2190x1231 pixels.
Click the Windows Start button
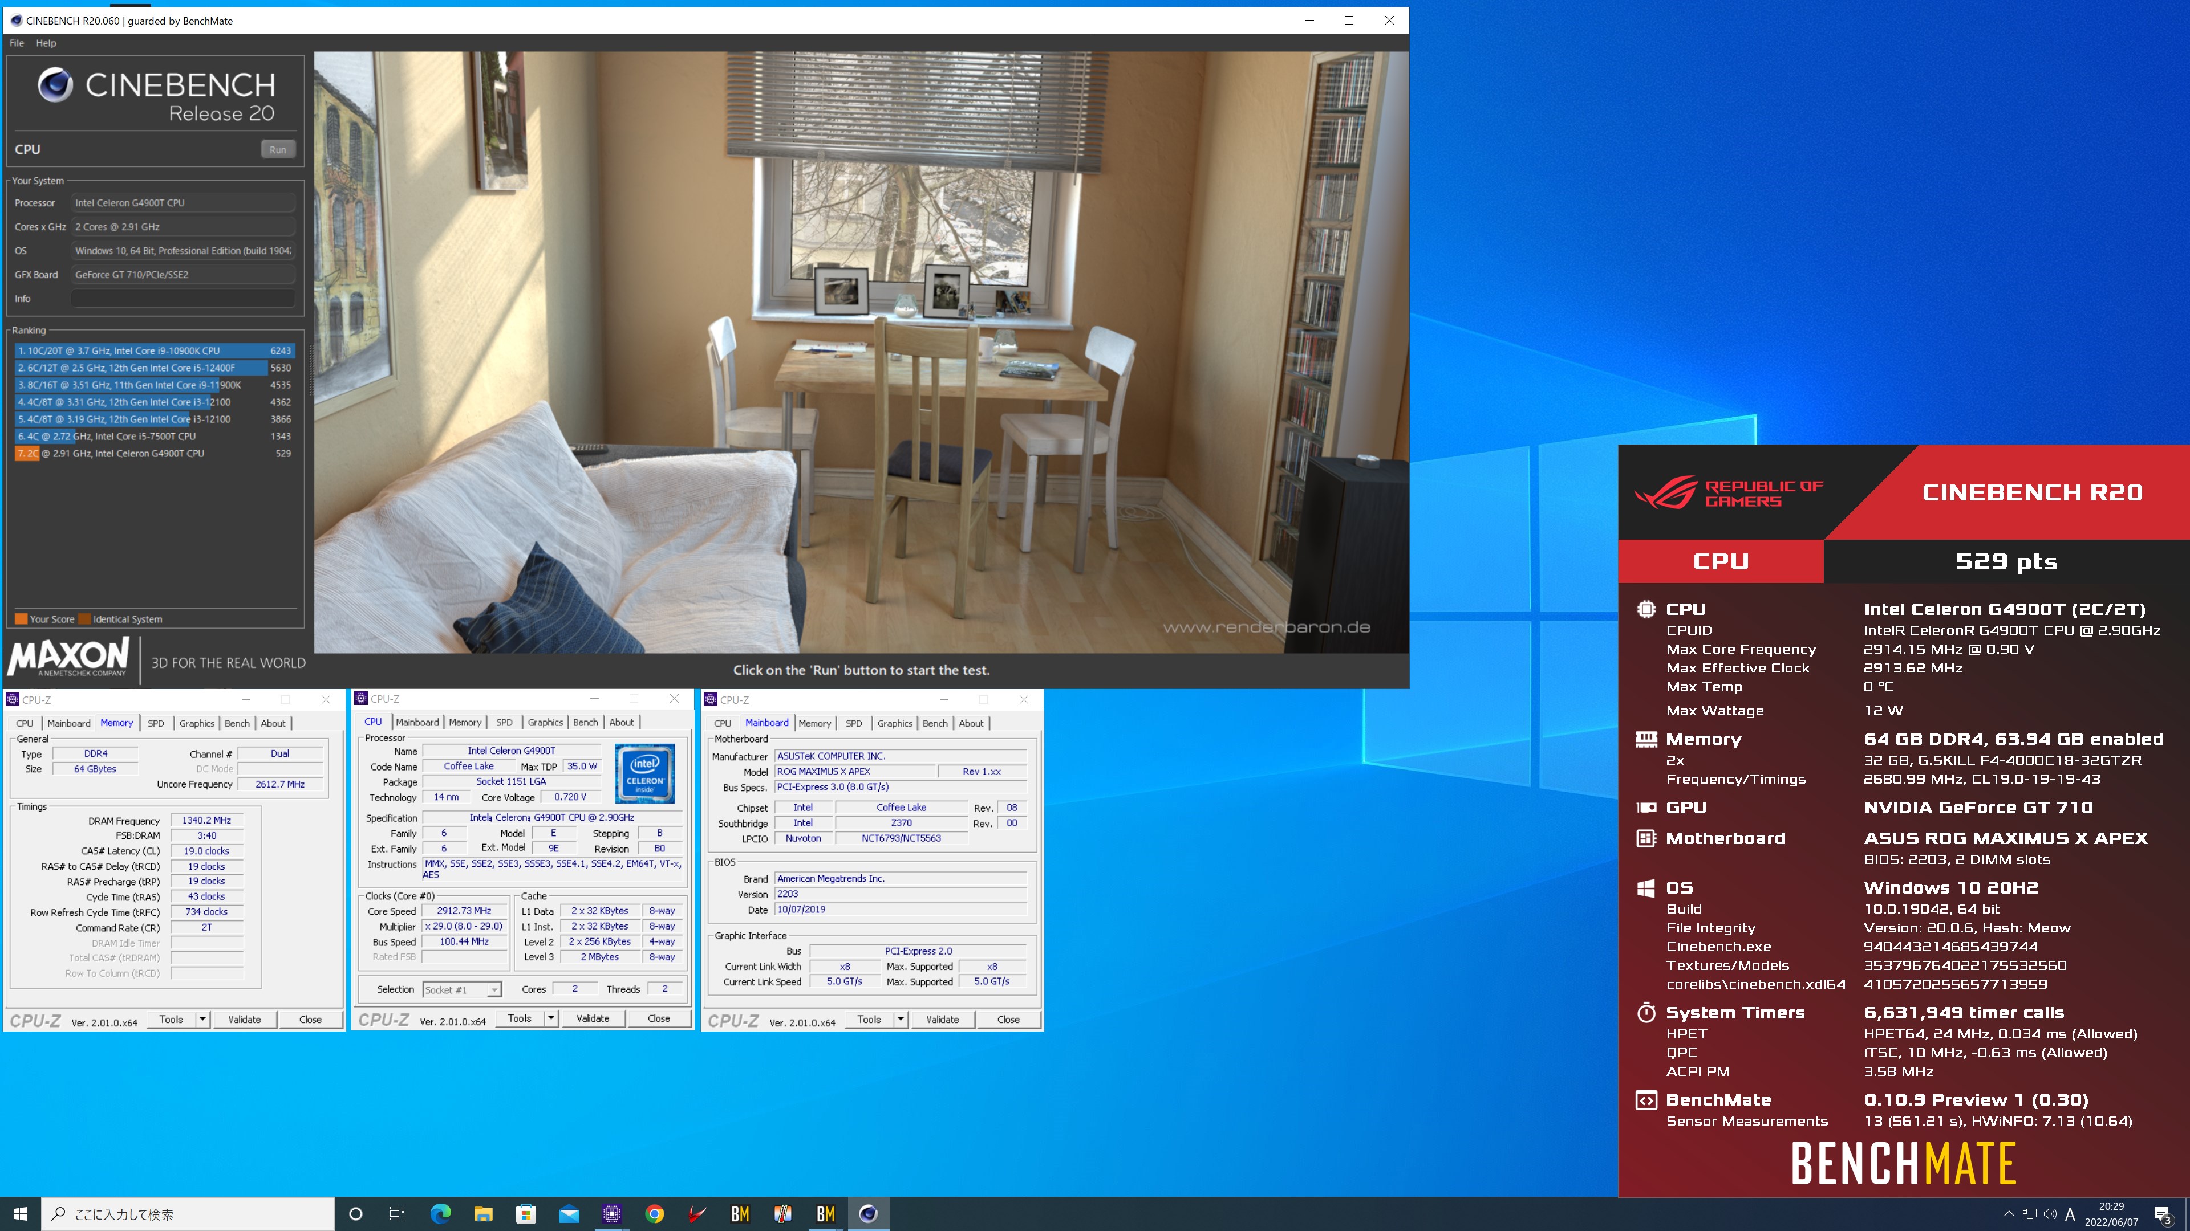(21, 1214)
